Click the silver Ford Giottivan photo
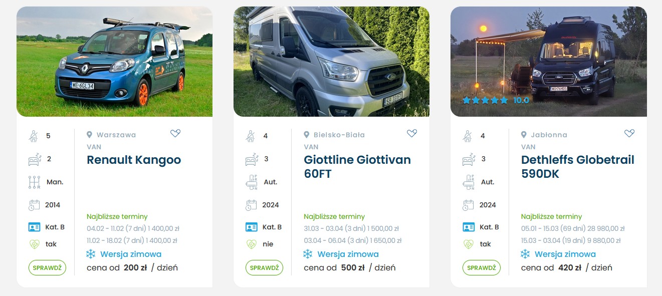The width and height of the screenshot is (662, 296). point(331,62)
